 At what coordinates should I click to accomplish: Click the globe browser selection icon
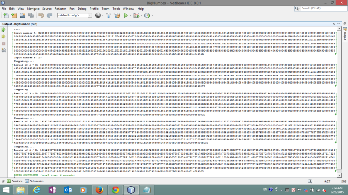(x=98, y=15)
